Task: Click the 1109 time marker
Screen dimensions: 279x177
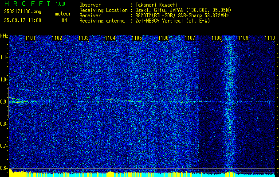Action: [243, 38]
